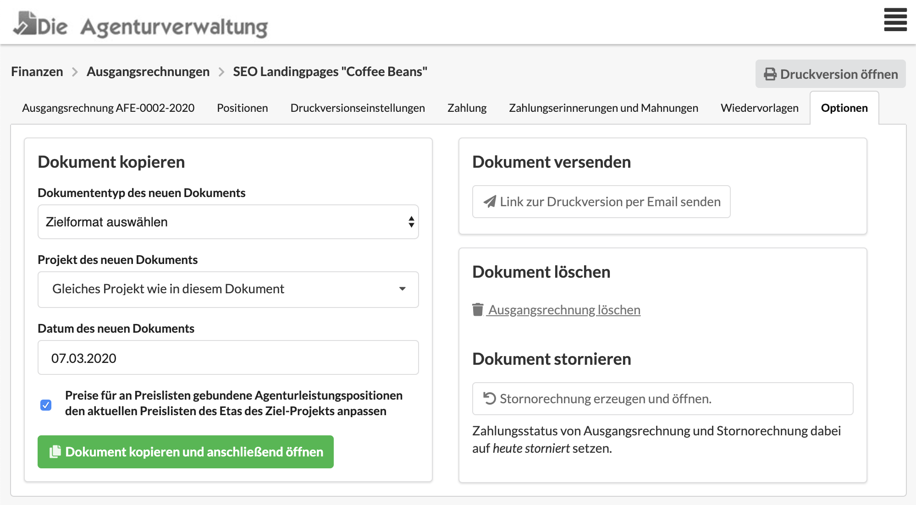The height and width of the screenshot is (505, 916).
Task: Click the Ausgangsrechnung löschen link
Action: pos(563,310)
